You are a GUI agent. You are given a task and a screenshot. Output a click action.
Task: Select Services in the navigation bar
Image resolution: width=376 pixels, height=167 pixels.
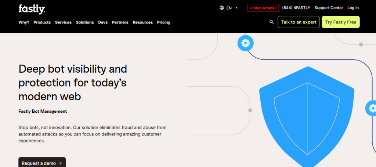tap(63, 22)
